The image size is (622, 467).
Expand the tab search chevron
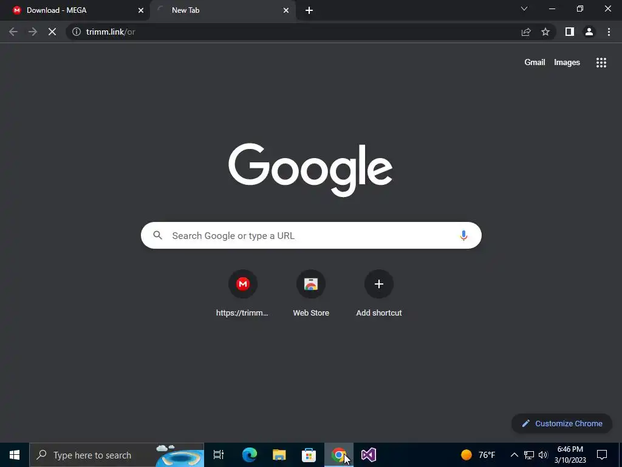[x=524, y=9]
